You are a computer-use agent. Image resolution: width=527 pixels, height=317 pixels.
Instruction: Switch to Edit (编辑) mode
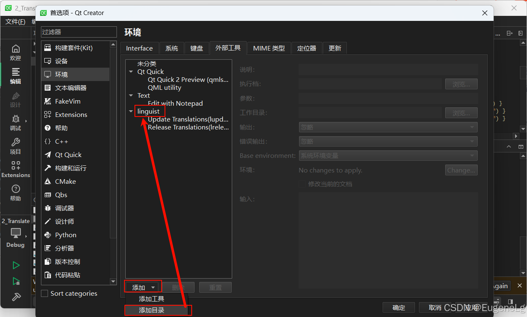(x=15, y=76)
